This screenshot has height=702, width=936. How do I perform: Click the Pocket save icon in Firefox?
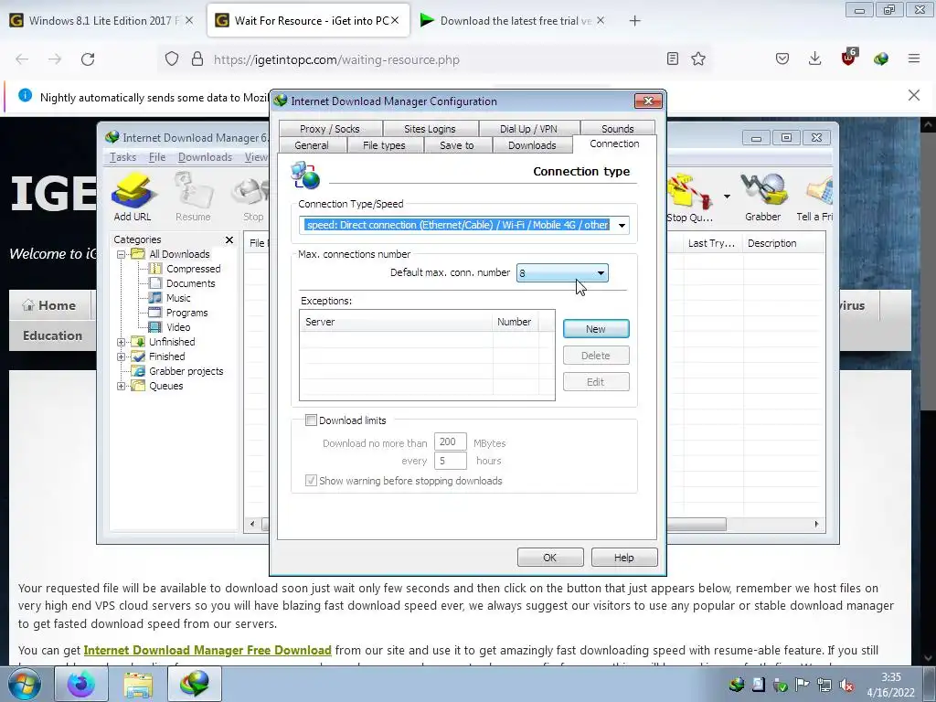point(782,58)
